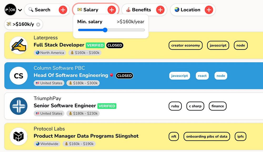Select the node tag on the Column Software job
The height and width of the screenshot is (152, 263).
(x=221, y=76)
